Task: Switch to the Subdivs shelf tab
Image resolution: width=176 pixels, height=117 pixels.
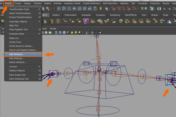Action: pos(56,15)
